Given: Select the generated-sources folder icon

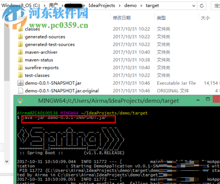Looking at the screenshot, I should click(x=20, y=37).
